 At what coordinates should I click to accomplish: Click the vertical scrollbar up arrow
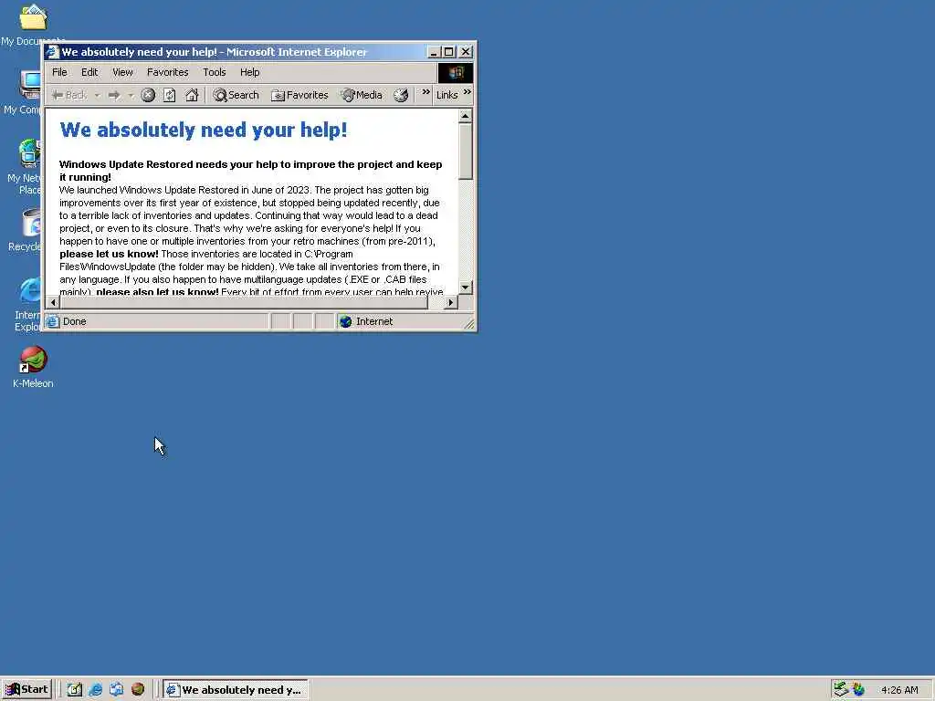(x=466, y=116)
